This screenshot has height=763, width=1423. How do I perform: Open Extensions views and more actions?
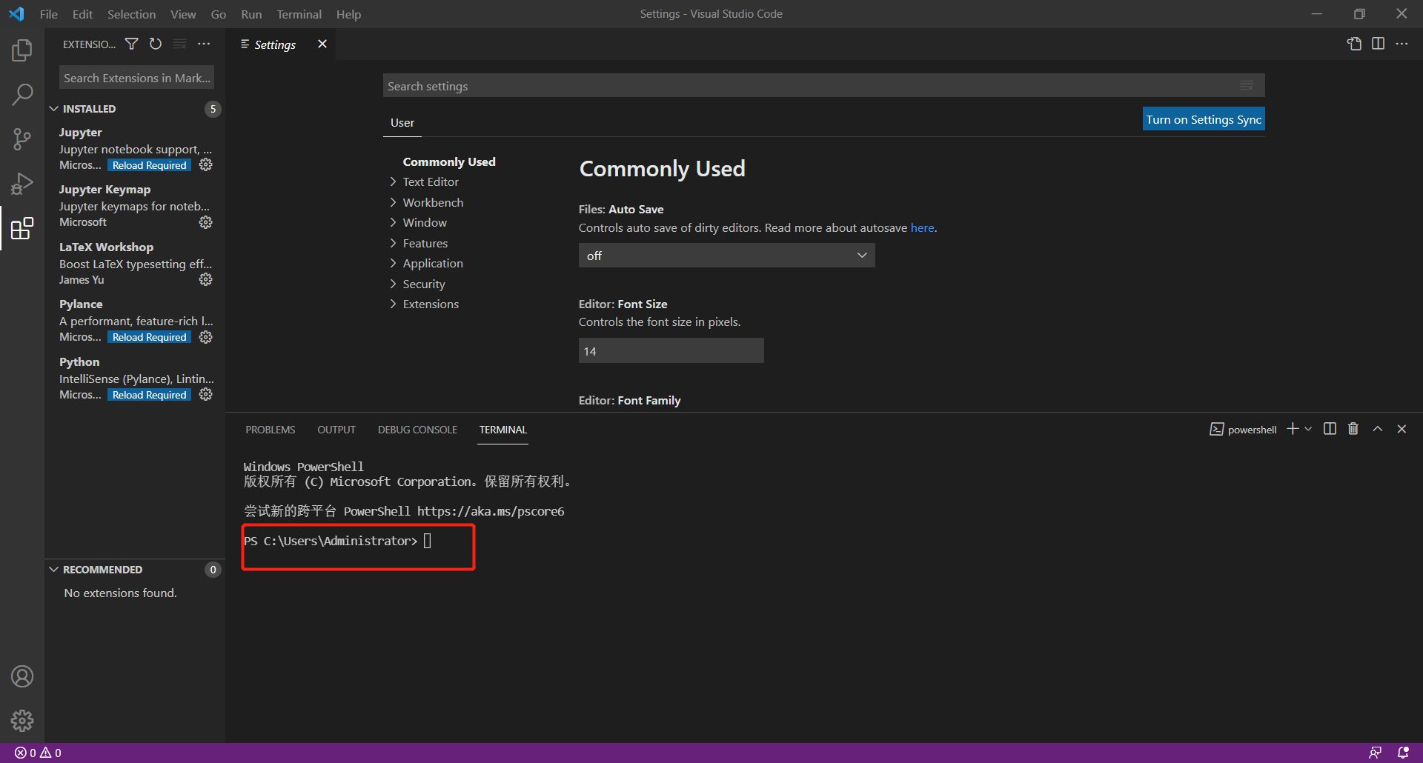[x=204, y=44]
